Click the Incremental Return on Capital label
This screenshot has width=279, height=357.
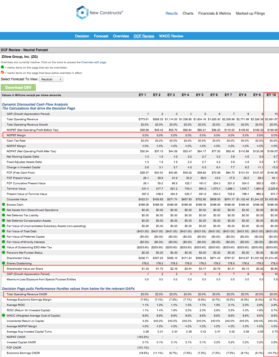(x=25, y=321)
